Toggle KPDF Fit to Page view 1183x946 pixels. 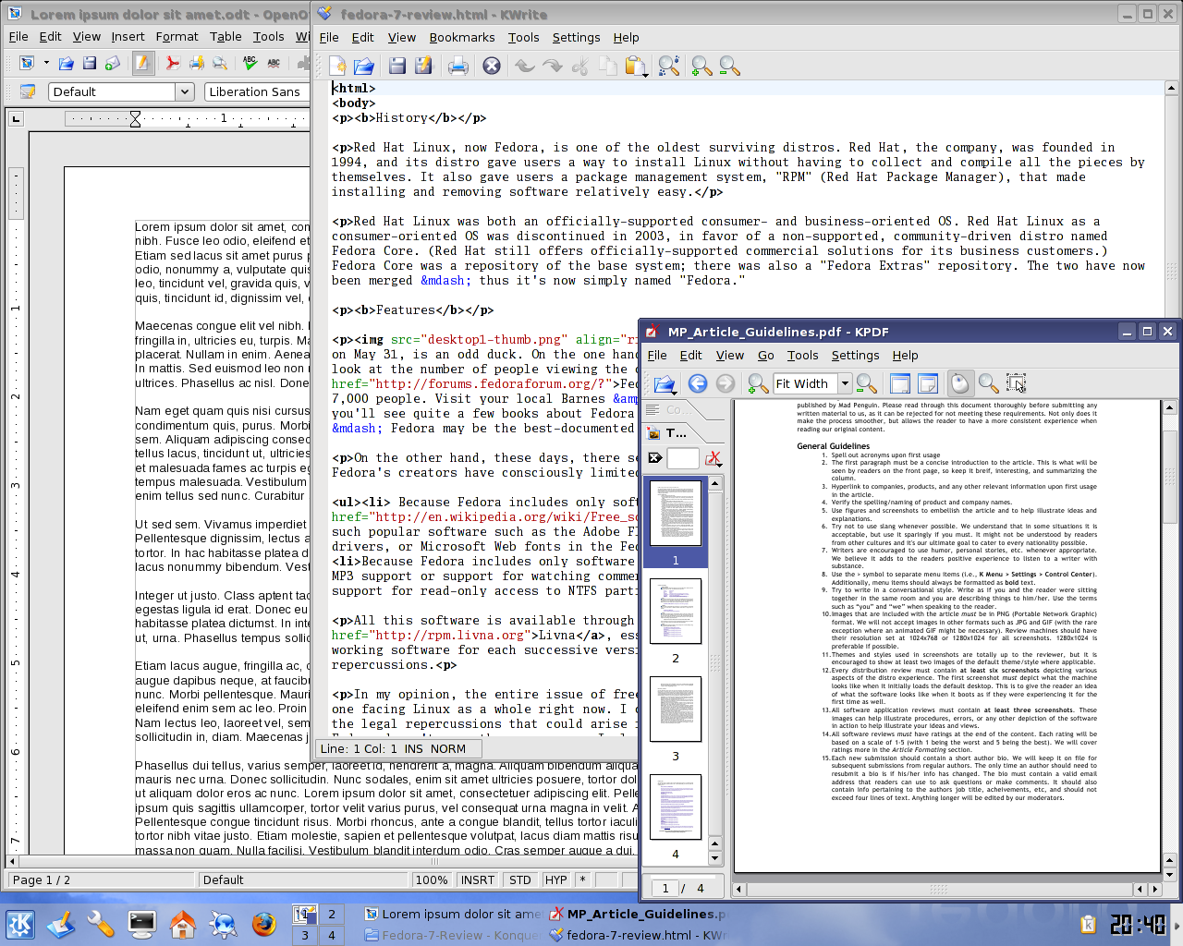pos(928,383)
